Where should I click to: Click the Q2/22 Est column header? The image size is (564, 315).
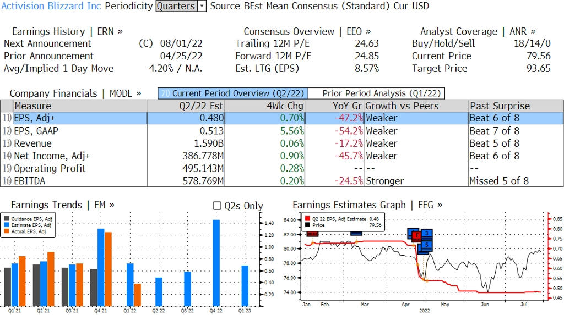186,106
